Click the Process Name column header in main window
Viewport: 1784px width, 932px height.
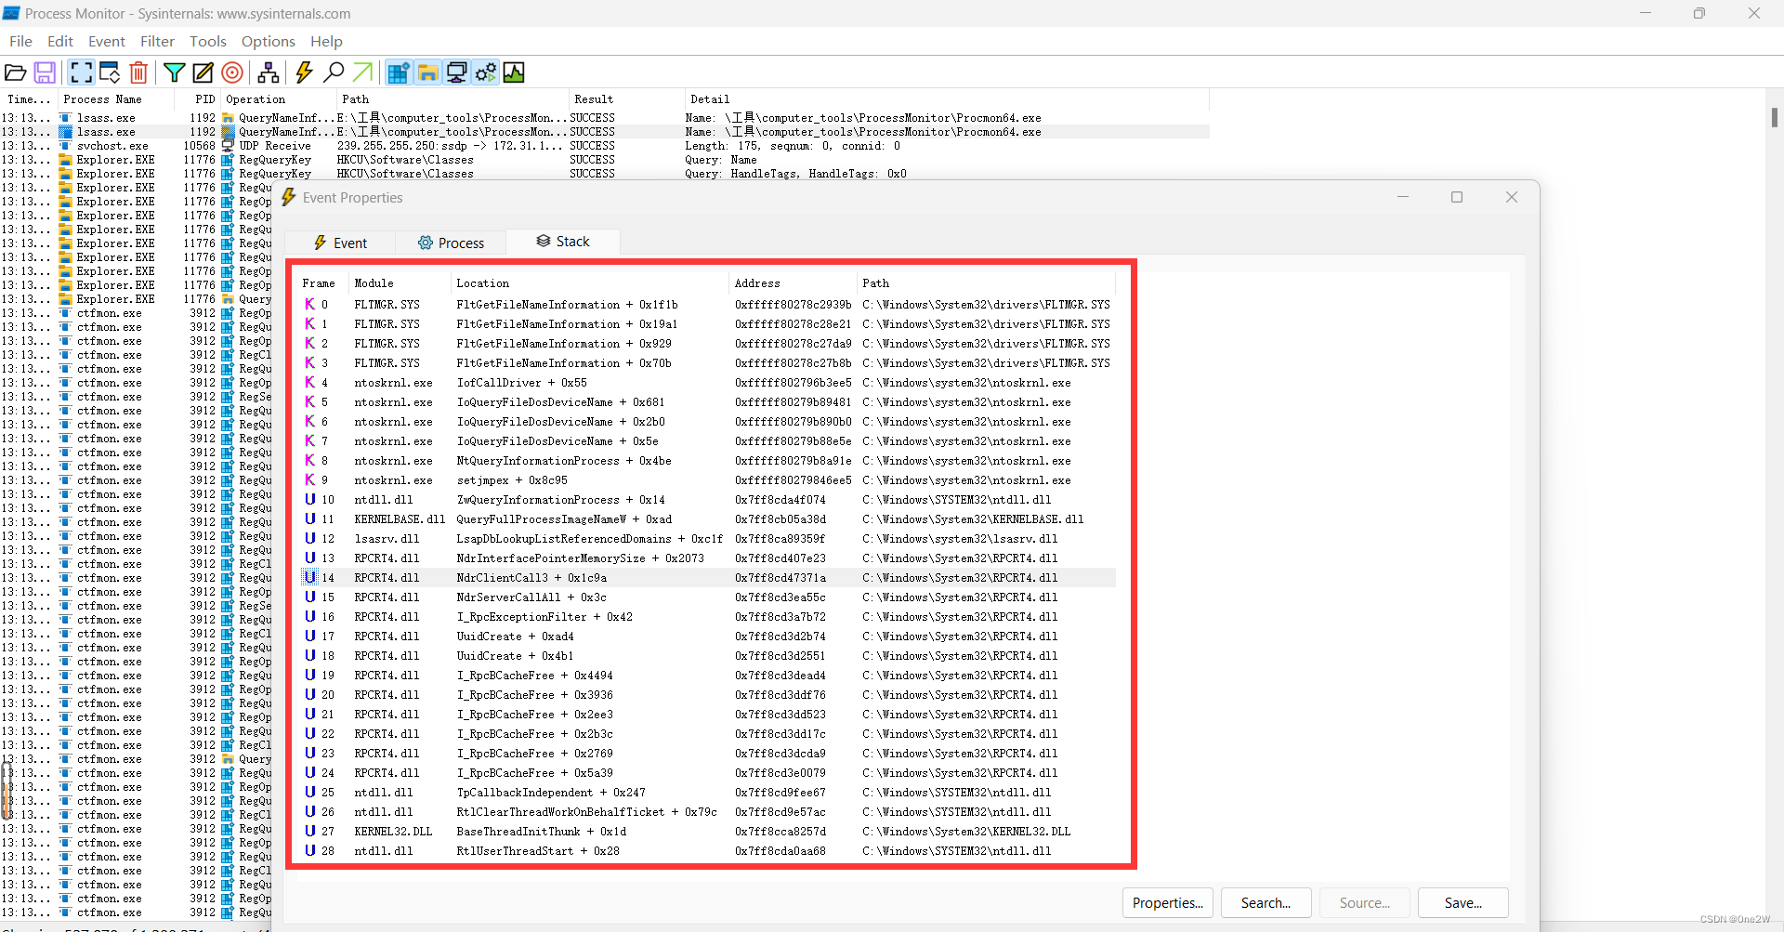[x=115, y=99]
